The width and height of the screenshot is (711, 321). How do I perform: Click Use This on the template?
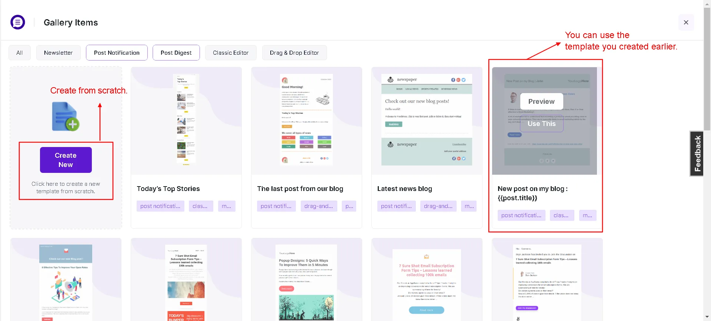click(541, 124)
